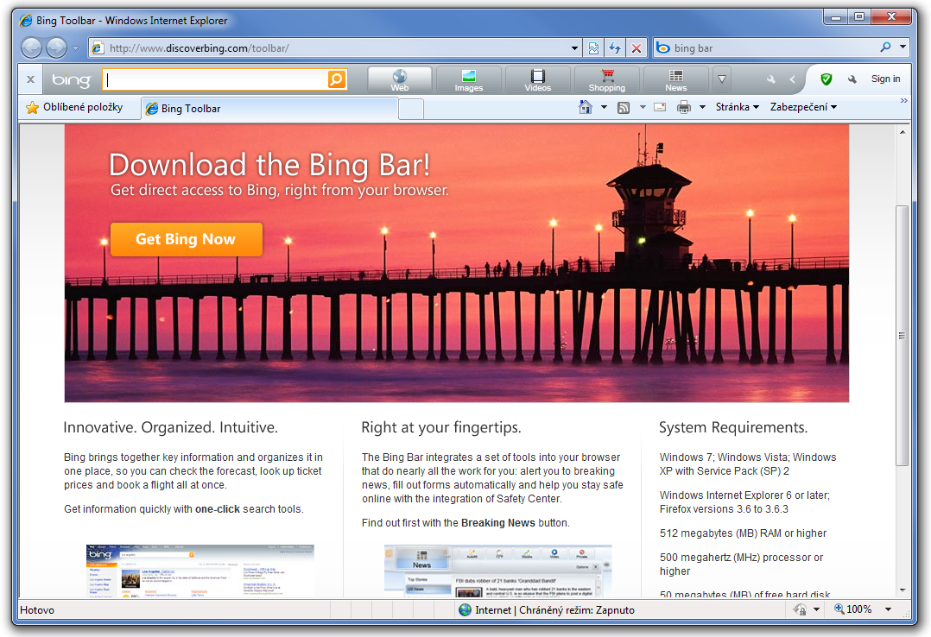Collapse the Bing bar with the left chevron

(792, 79)
